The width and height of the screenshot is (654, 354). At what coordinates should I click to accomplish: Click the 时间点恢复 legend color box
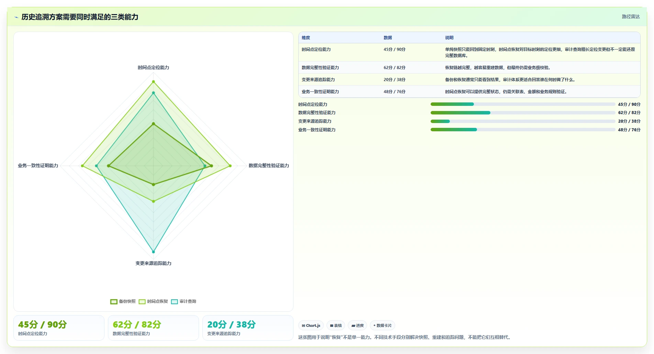coord(142,302)
